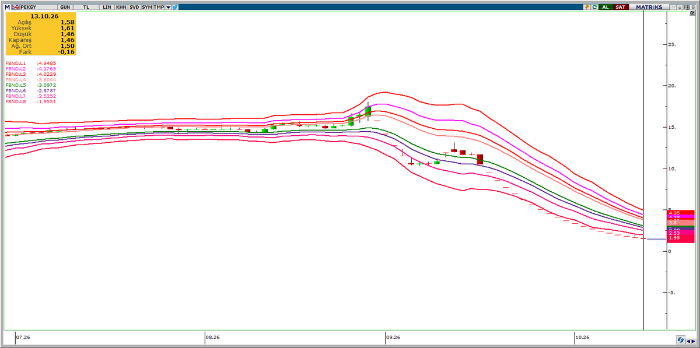Image resolution: width=700 pixels, height=348 pixels.
Task: Click the lightning bolt quick order icon
Action: pos(587,7)
